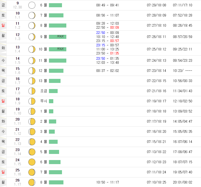
Task: Click the time range 23:15 ~ 00:57 on day 12
Action: (x=107, y=41)
